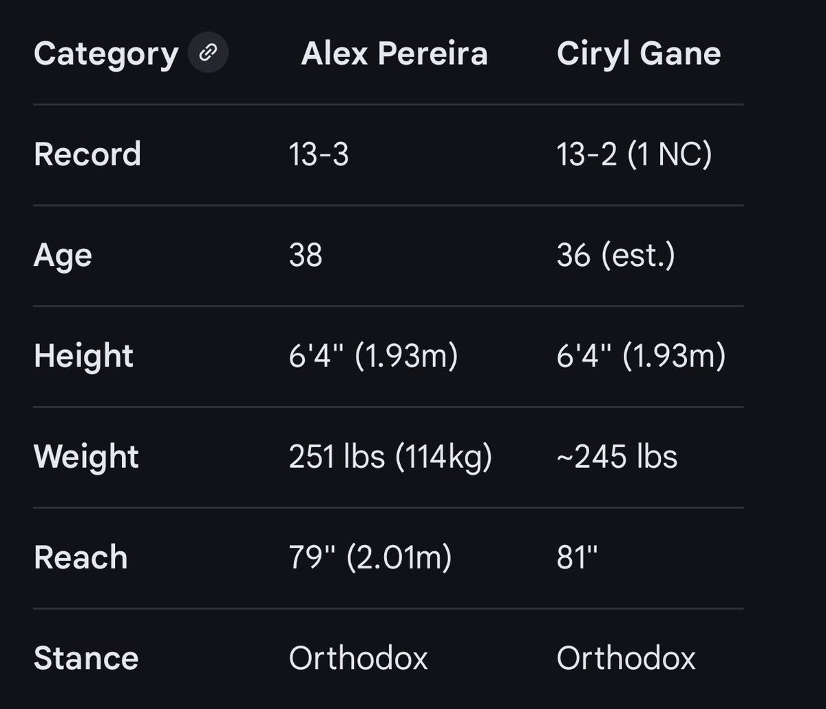826x709 pixels.
Task: Click the link icon beside Category
Action: [x=208, y=54]
